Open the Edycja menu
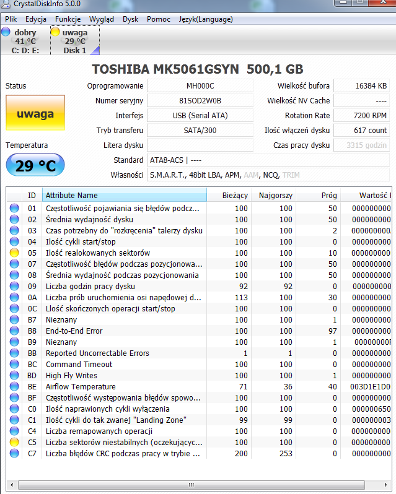The width and height of the screenshot is (396, 494). click(x=35, y=19)
